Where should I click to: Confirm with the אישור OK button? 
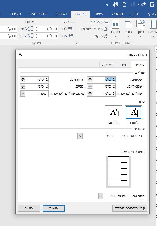tap(54, 208)
